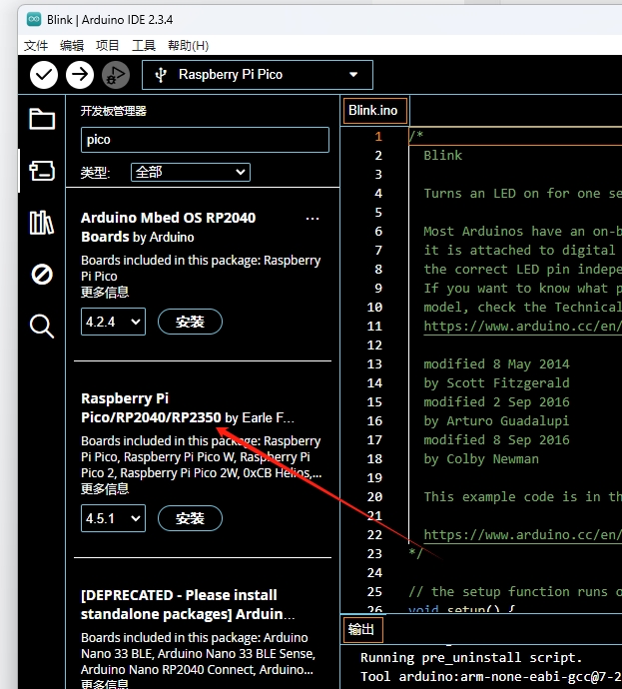Screen dimensions: 622x689
Task: Click line number 13 in the gutter
Action: (374, 364)
